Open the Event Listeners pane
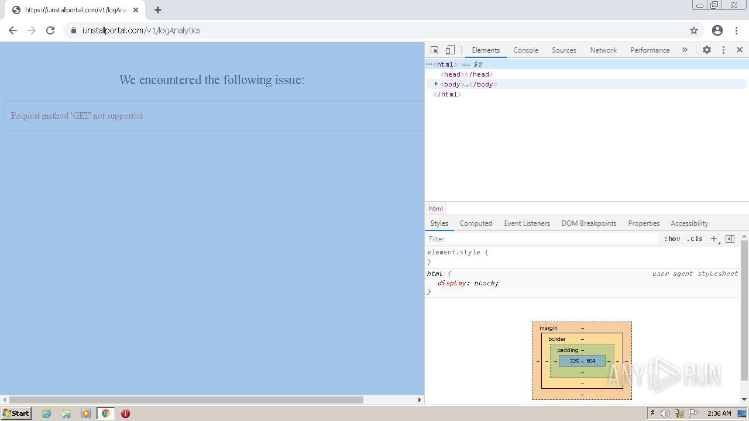749x421 pixels. 527,223
